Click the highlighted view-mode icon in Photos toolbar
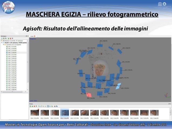Viewport: 172px width, 129px height. (48, 106)
